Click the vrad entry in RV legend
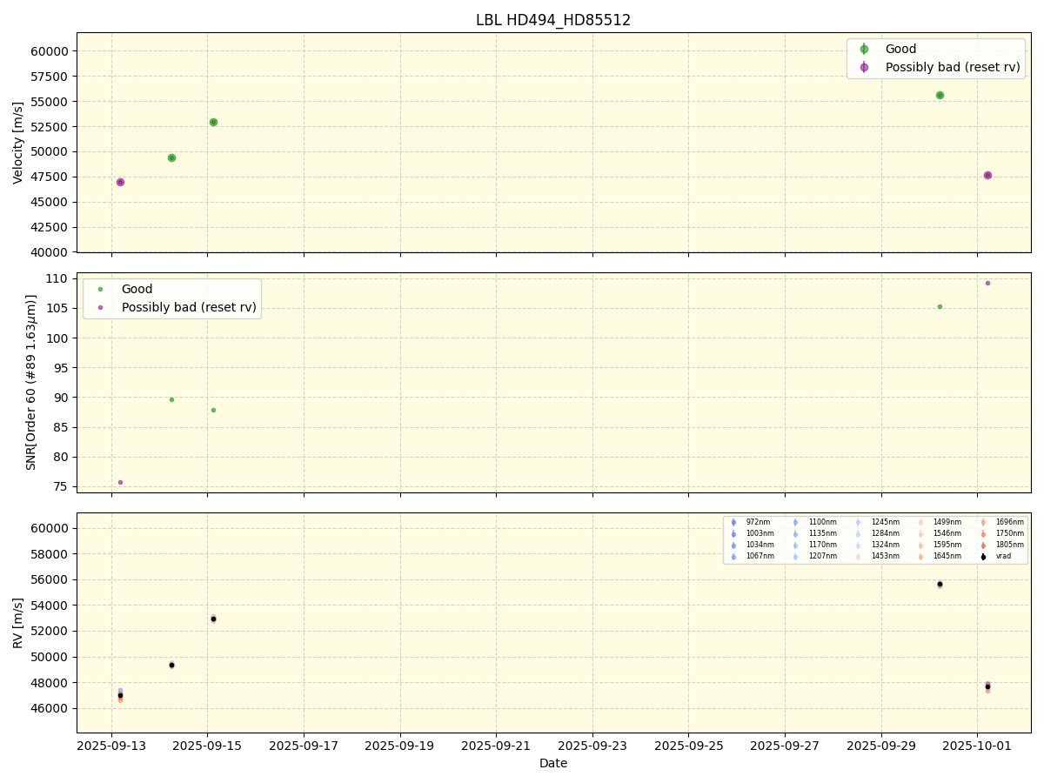 (983, 556)
